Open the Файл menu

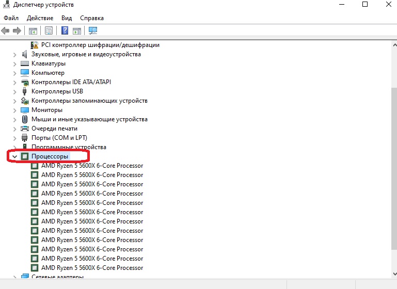[11, 18]
